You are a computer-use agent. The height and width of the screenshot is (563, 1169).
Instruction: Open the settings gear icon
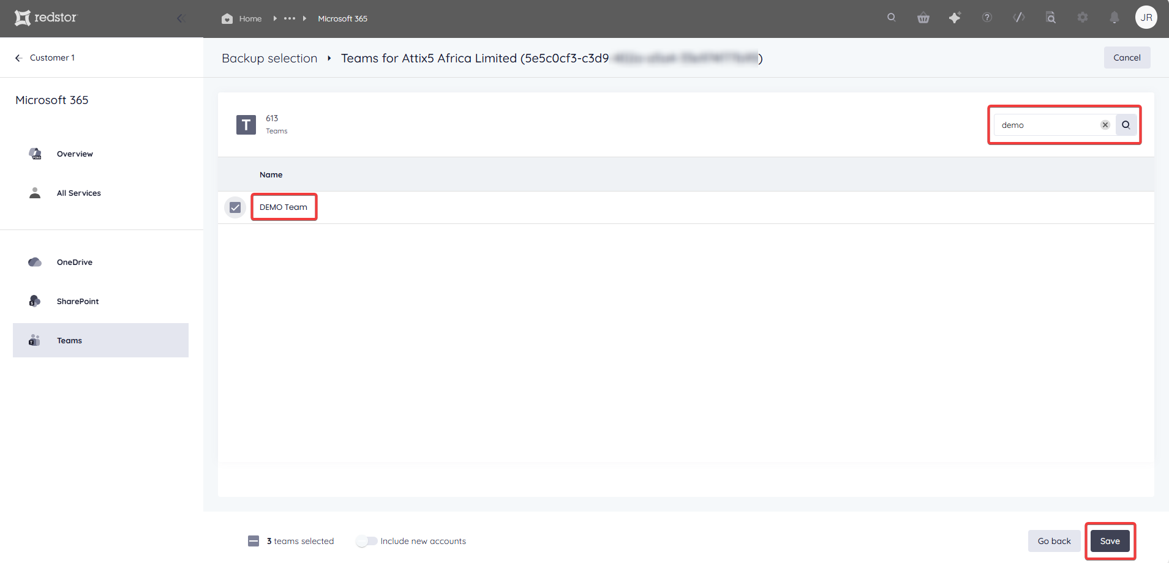coord(1083,18)
